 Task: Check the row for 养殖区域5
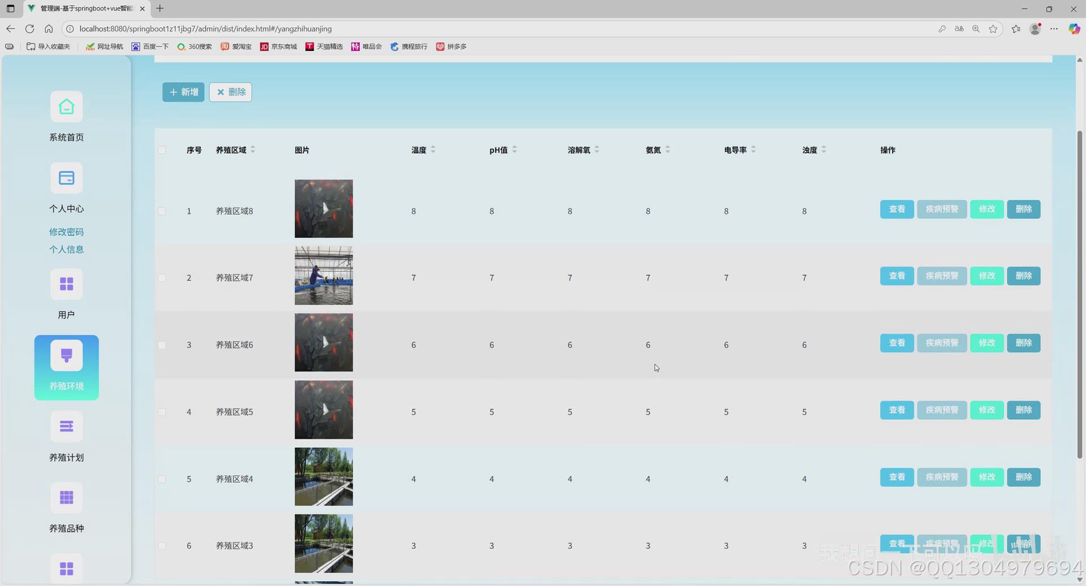[x=162, y=412]
